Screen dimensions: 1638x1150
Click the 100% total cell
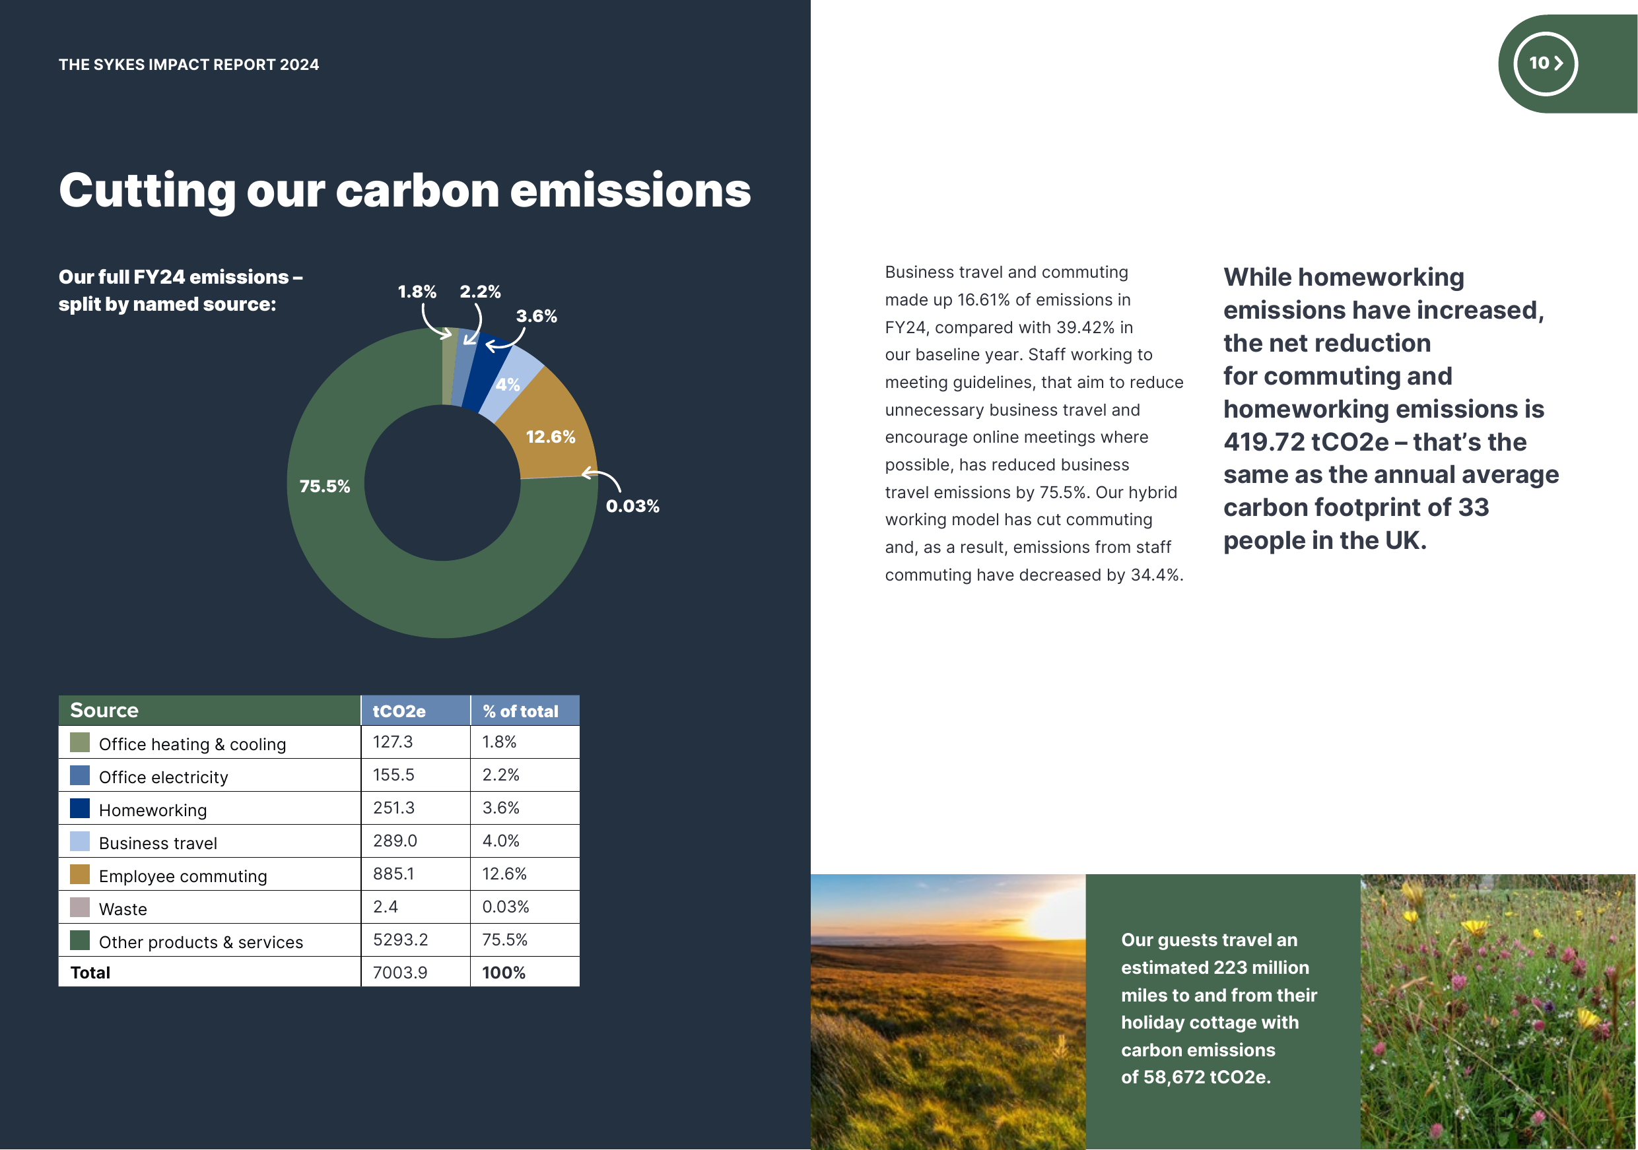(525, 972)
